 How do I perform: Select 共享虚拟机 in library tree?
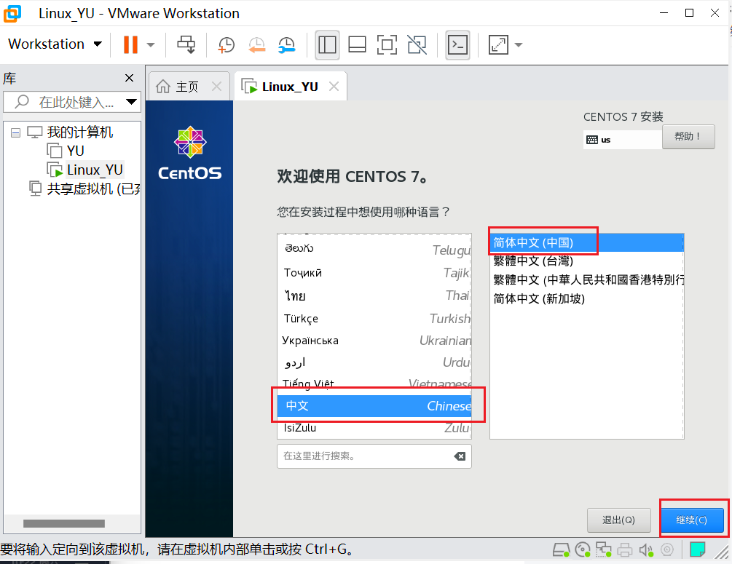(93, 189)
